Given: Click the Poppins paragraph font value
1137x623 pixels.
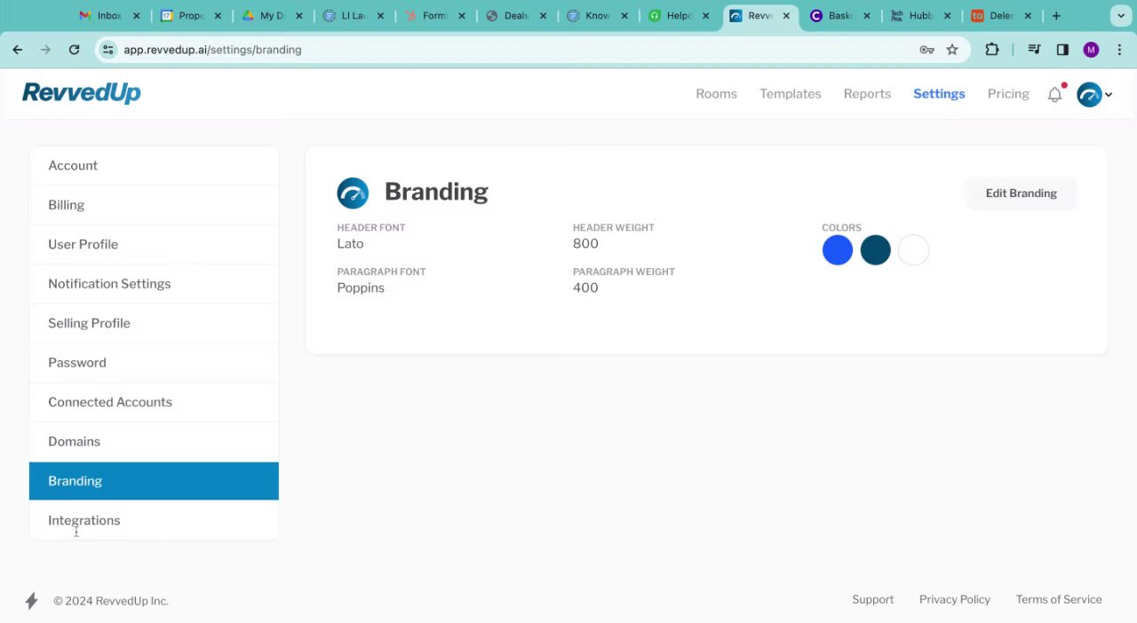Looking at the screenshot, I should click(x=361, y=288).
